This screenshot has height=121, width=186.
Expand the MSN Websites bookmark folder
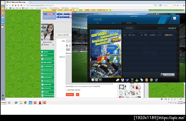[66, 8]
